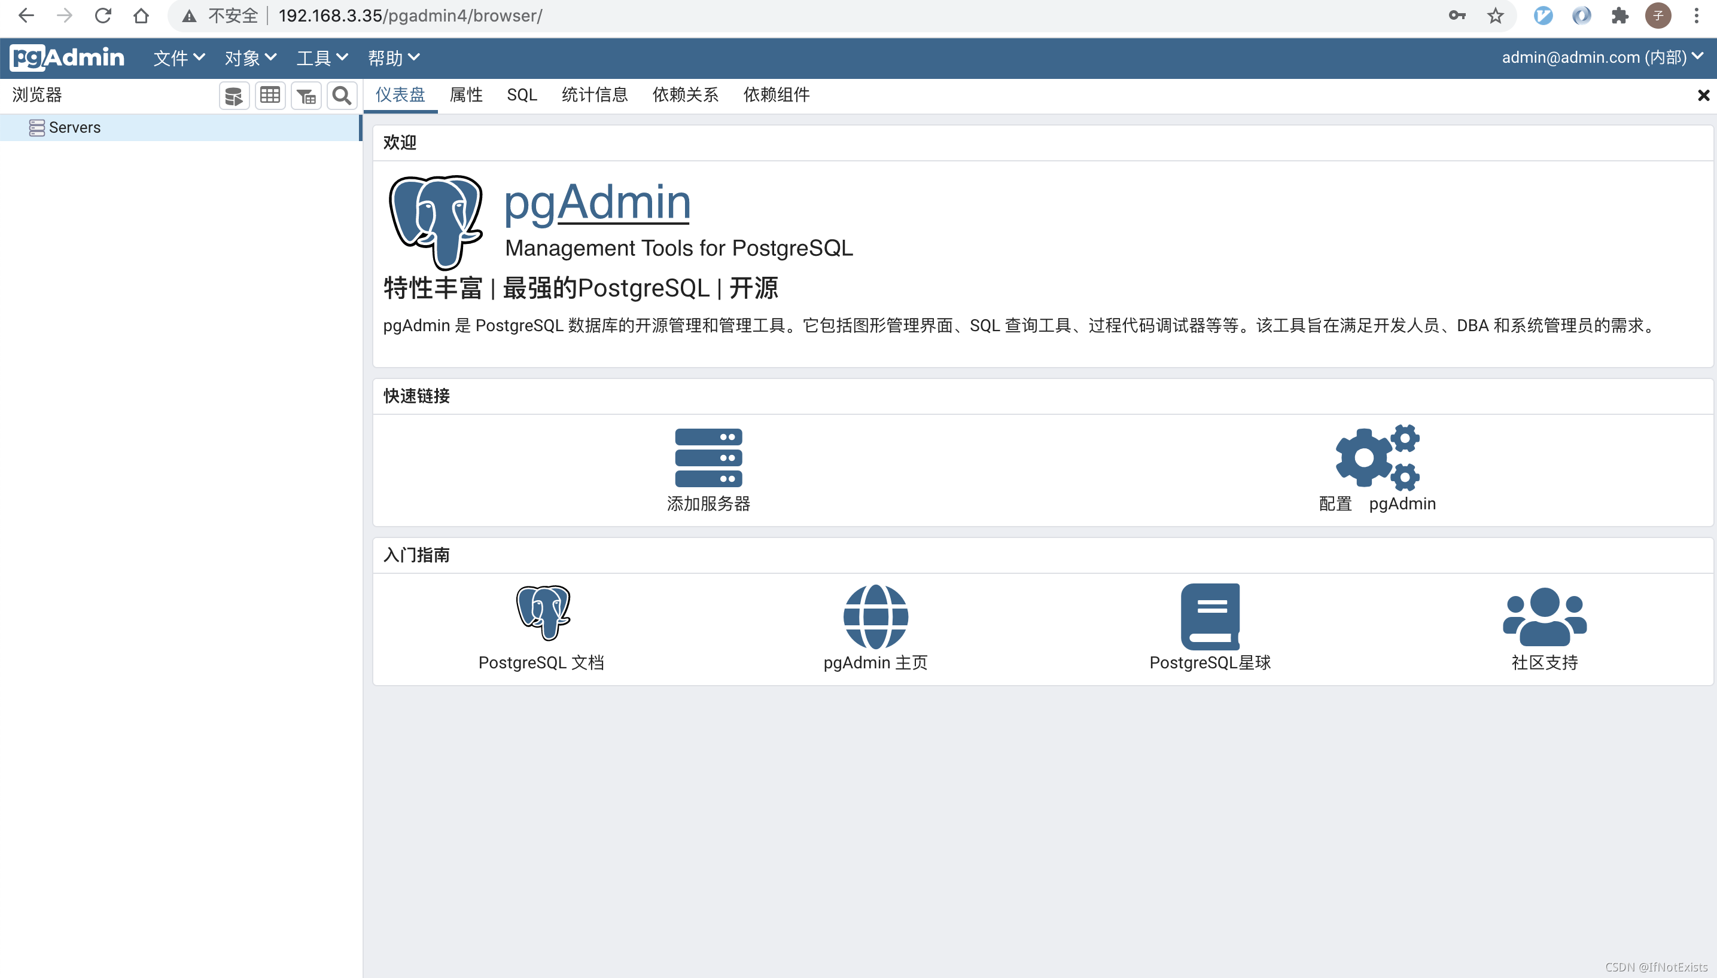The image size is (1717, 978).
Task: Click the Filtered Rows icon
Action: tap(306, 96)
